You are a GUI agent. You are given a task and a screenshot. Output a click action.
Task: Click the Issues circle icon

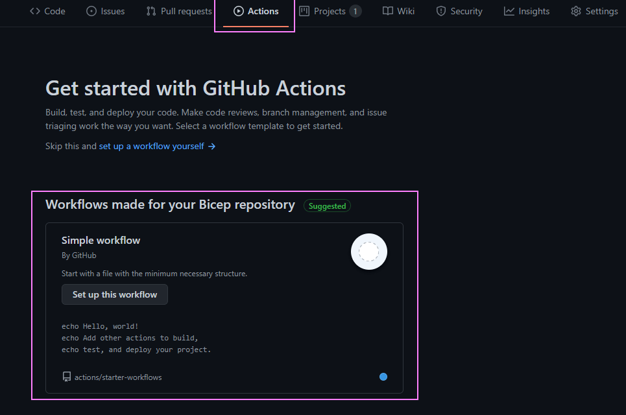point(91,11)
